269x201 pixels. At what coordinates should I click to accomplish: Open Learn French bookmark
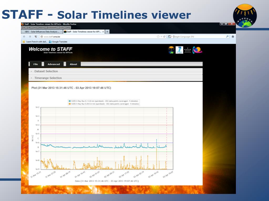point(35,42)
